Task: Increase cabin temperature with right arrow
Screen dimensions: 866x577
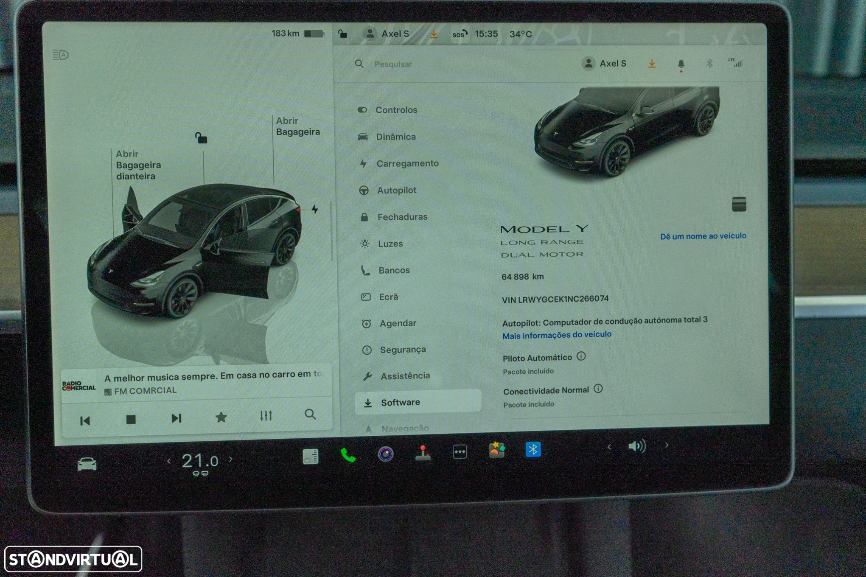Action: (231, 459)
